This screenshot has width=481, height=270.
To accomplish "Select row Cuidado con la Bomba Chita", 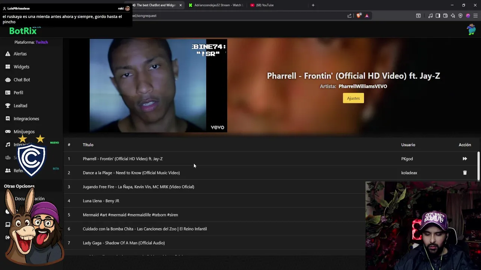I will pos(215,229).
